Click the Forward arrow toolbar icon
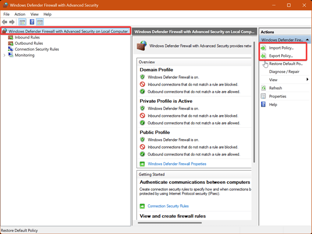Viewport: 312px width, 234px height. click(x=12, y=22)
